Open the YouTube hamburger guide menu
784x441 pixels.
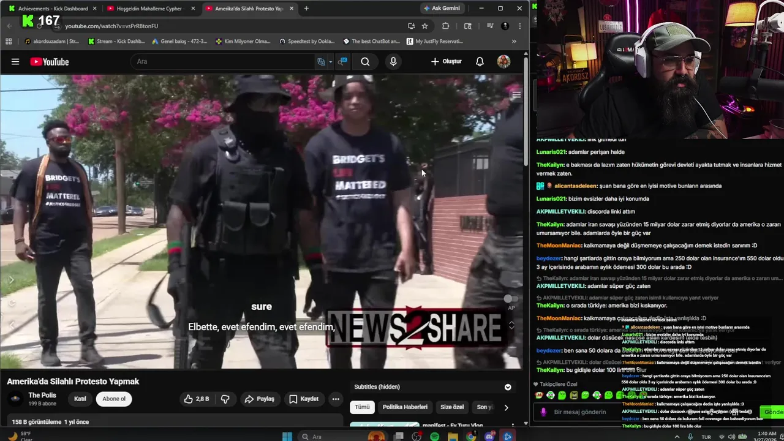(15, 61)
